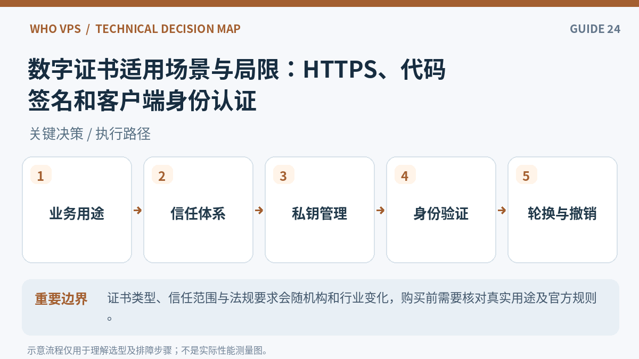Click the WHO VPS breadcrumb text
Viewport: 639px width, 359px height.
coord(55,29)
